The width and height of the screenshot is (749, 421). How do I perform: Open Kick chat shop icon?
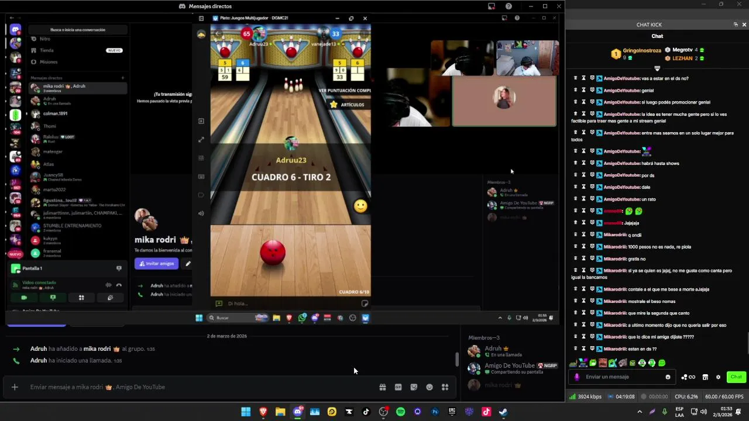tap(705, 377)
